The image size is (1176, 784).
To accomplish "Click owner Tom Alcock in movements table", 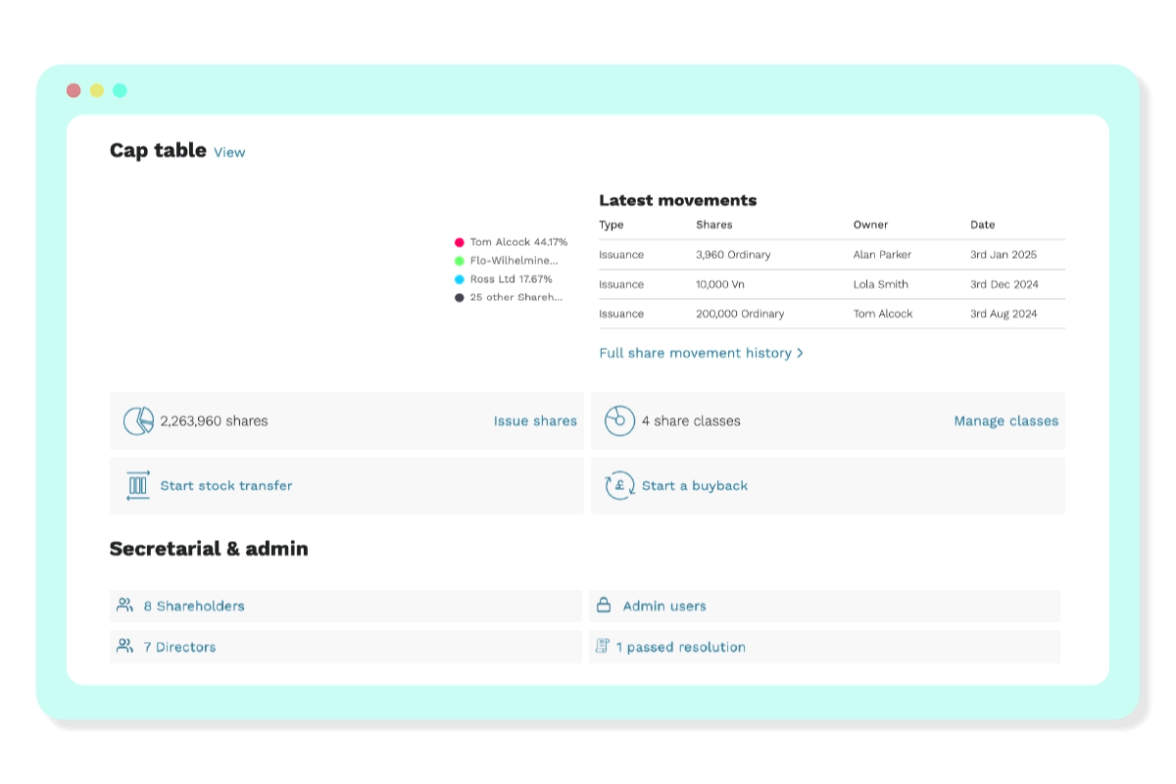I will [x=883, y=314].
